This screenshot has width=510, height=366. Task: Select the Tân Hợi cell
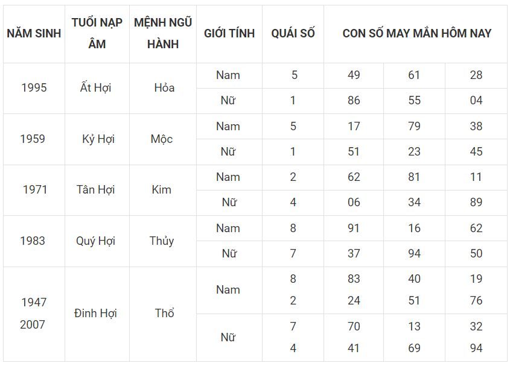pyautogui.click(x=95, y=189)
